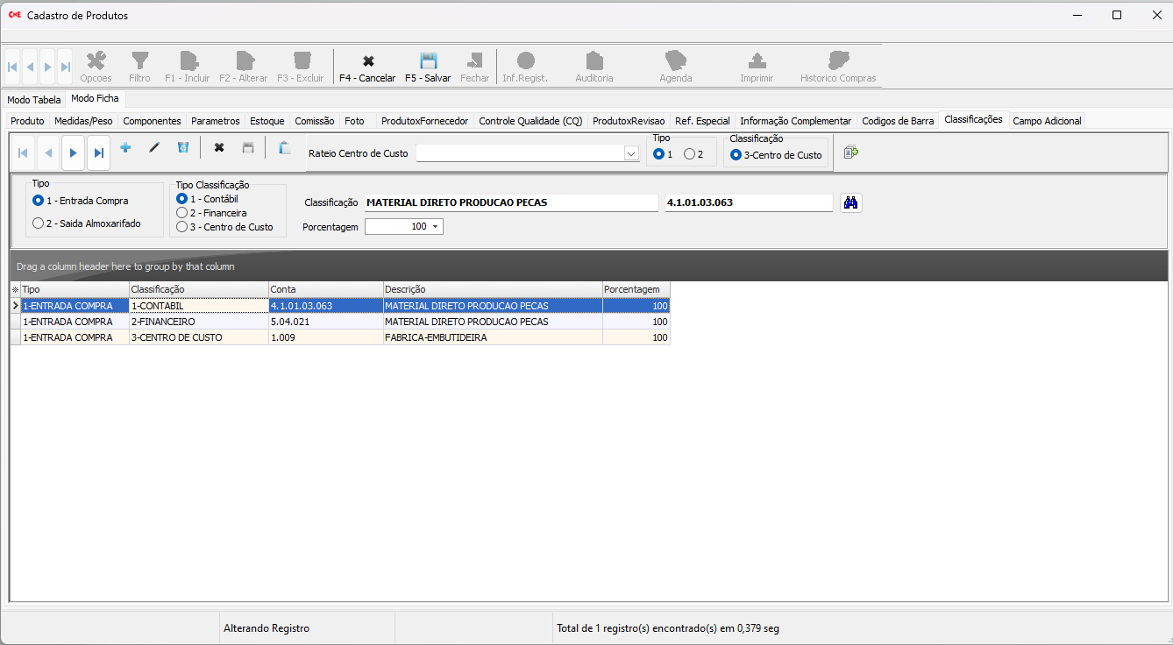The height and width of the screenshot is (645, 1173).
Task: Go to last record in Classificações navigator
Action: [99, 152]
